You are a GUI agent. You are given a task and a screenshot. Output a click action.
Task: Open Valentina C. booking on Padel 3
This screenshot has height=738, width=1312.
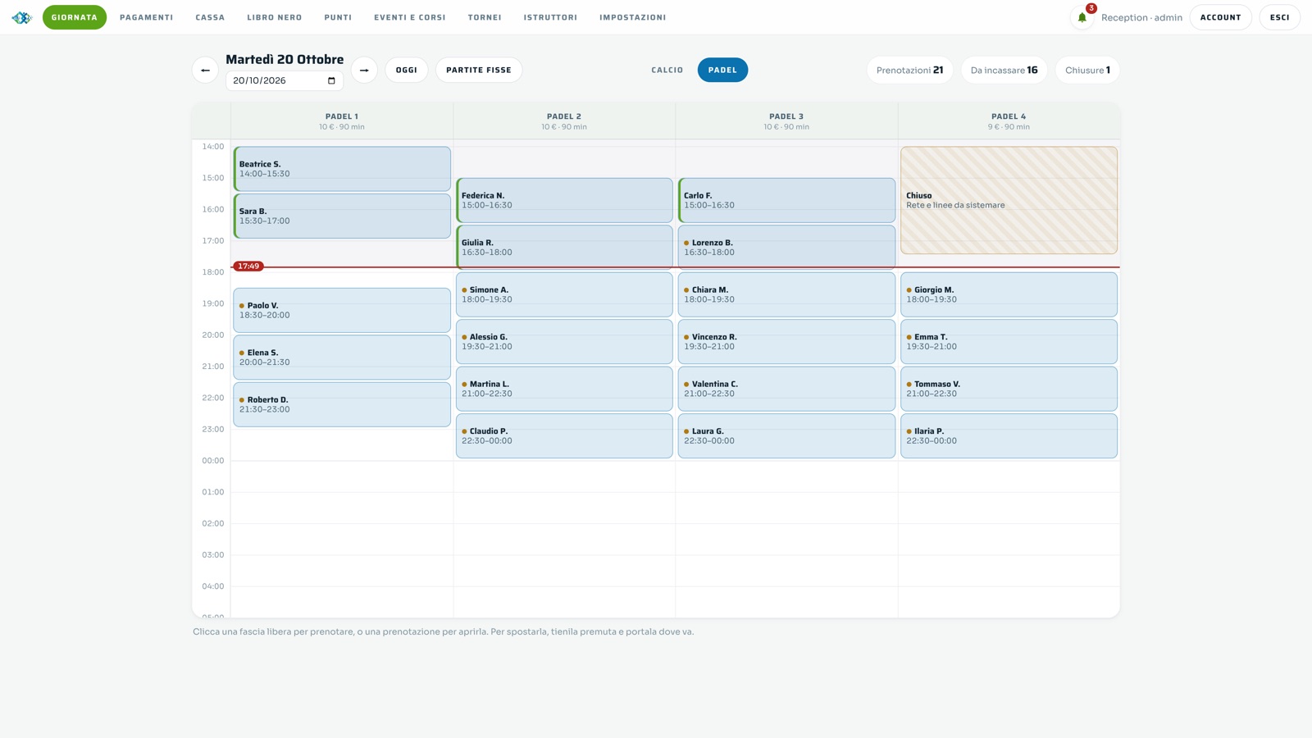(786, 389)
